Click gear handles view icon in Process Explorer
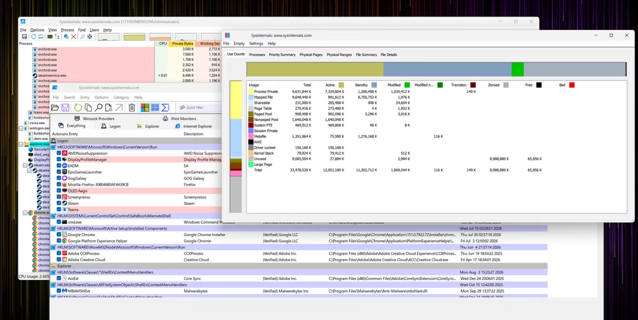This screenshot has width=638, height=320. click(66, 37)
